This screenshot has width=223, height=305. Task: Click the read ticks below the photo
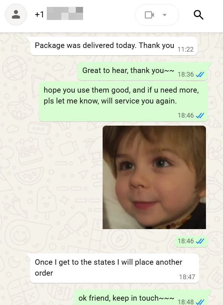pos(200,241)
